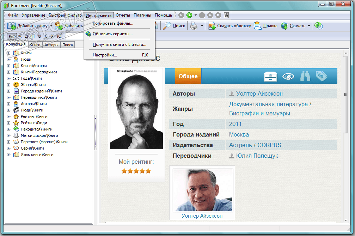The image size is (355, 236).
Task: Click the Steve Jobs book cover
Action: coord(136,109)
